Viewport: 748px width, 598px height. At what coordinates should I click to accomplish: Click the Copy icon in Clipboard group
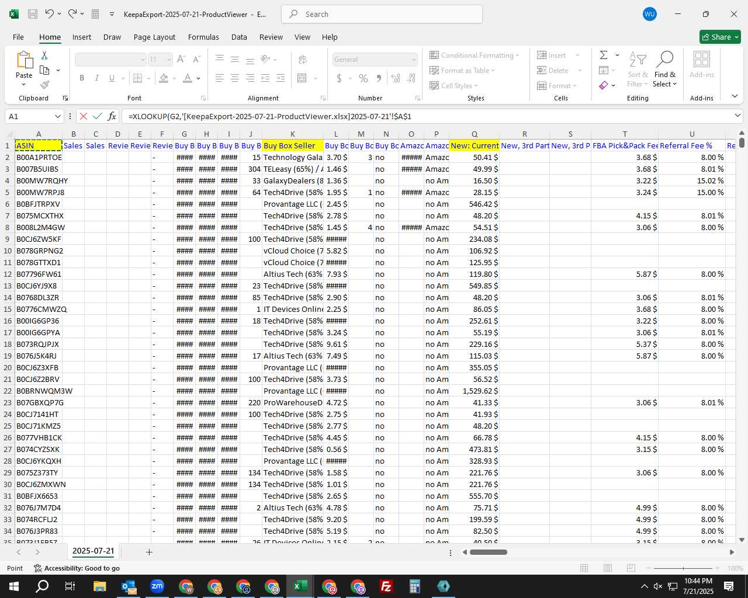click(x=44, y=70)
